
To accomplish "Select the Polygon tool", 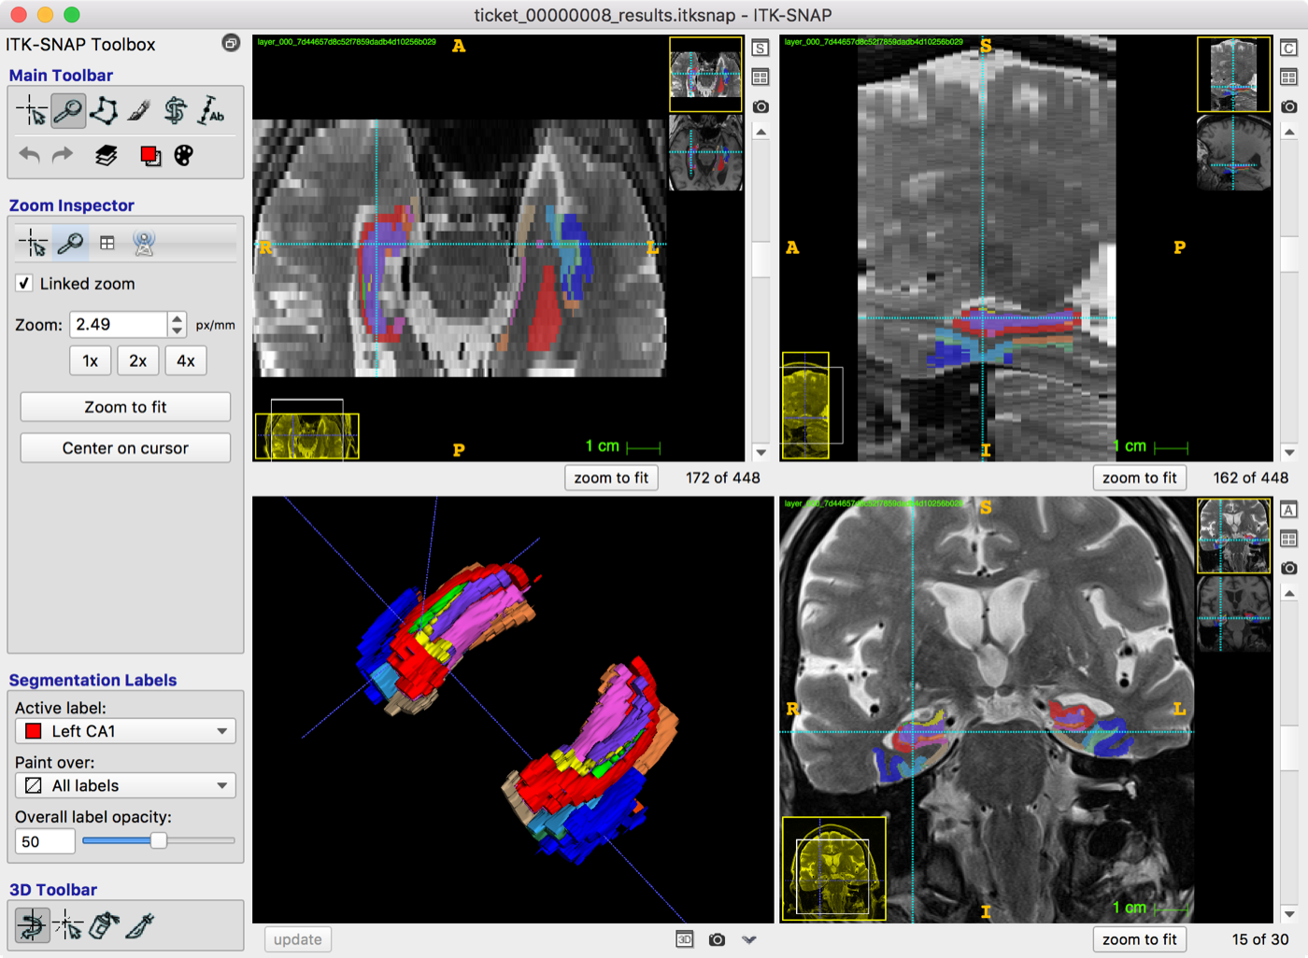I will point(103,111).
